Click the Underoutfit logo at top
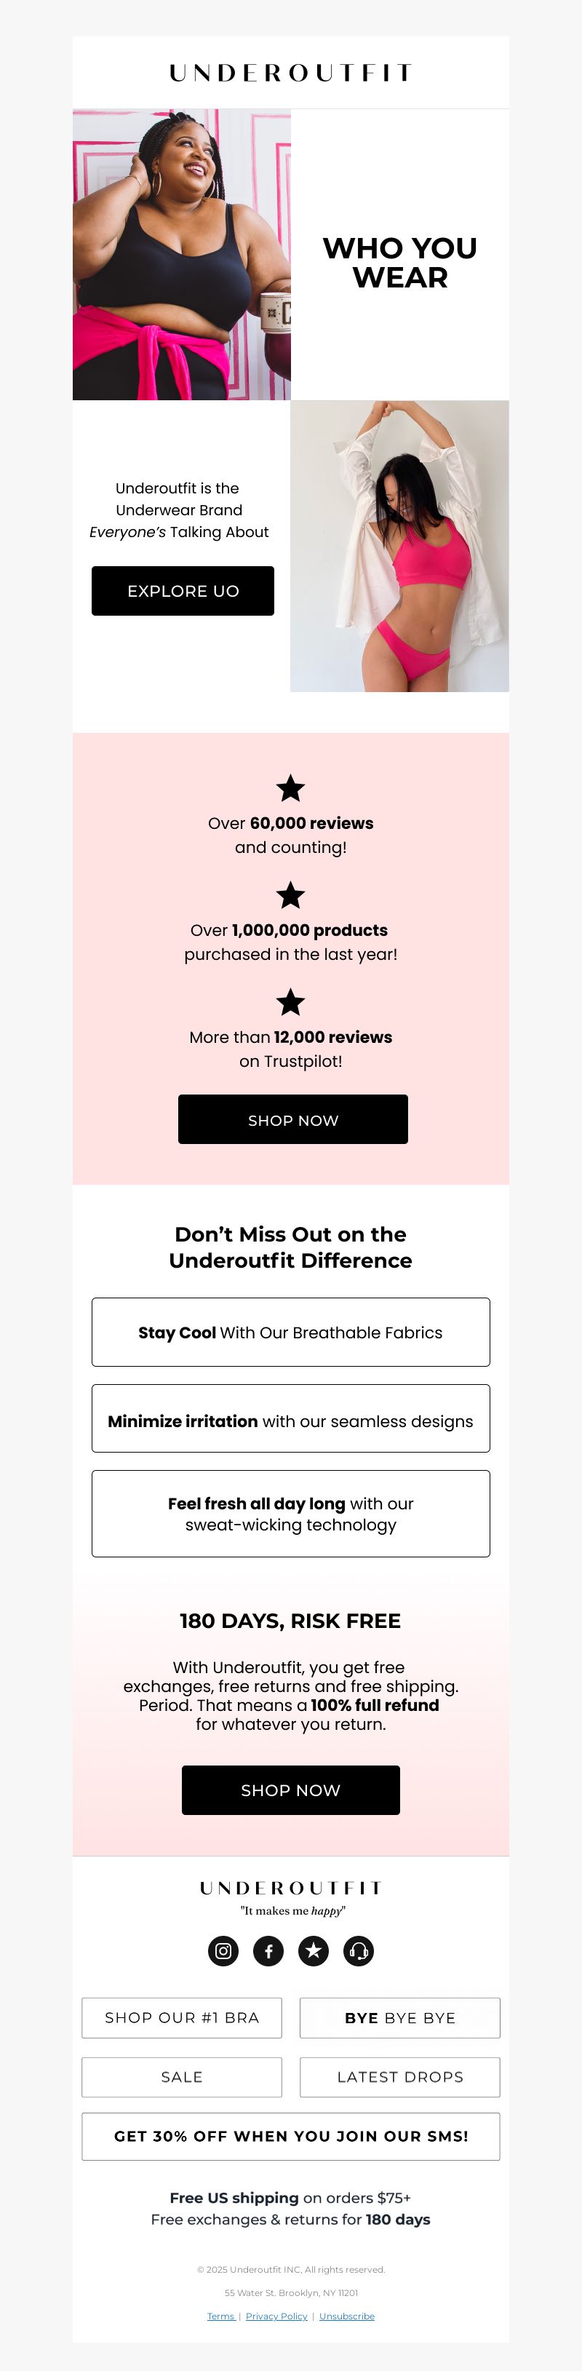This screenshot has height=2371, width=582. click(x=290, y=73)
